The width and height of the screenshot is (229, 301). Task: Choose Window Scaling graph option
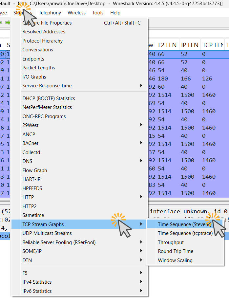point(175,260)
